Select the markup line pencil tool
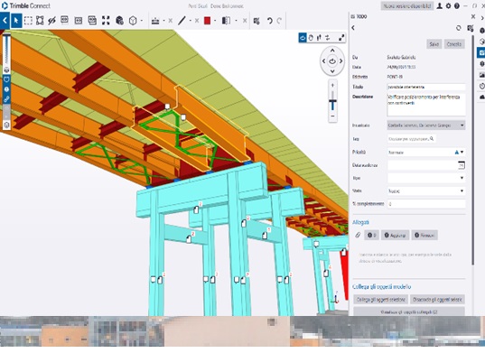This screenshot has height=353, width=485. (182, 21)
